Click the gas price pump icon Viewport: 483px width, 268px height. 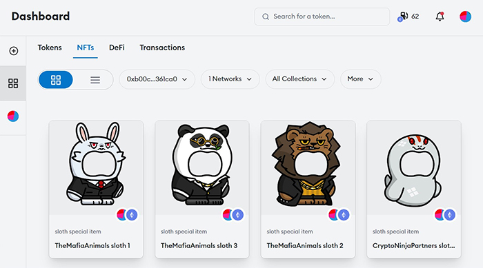pos(403,17)
